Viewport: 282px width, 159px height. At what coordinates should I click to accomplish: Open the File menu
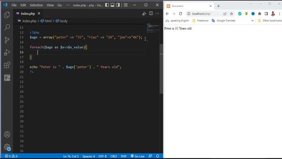pyautogui.click(x=14, y=5)
